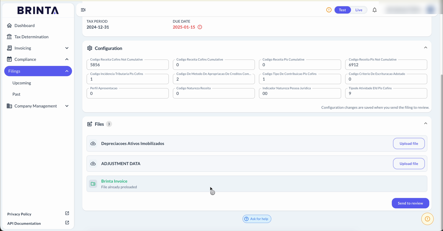Open notifications bell icon
This screenshot has height=231, width=443.
374,10
